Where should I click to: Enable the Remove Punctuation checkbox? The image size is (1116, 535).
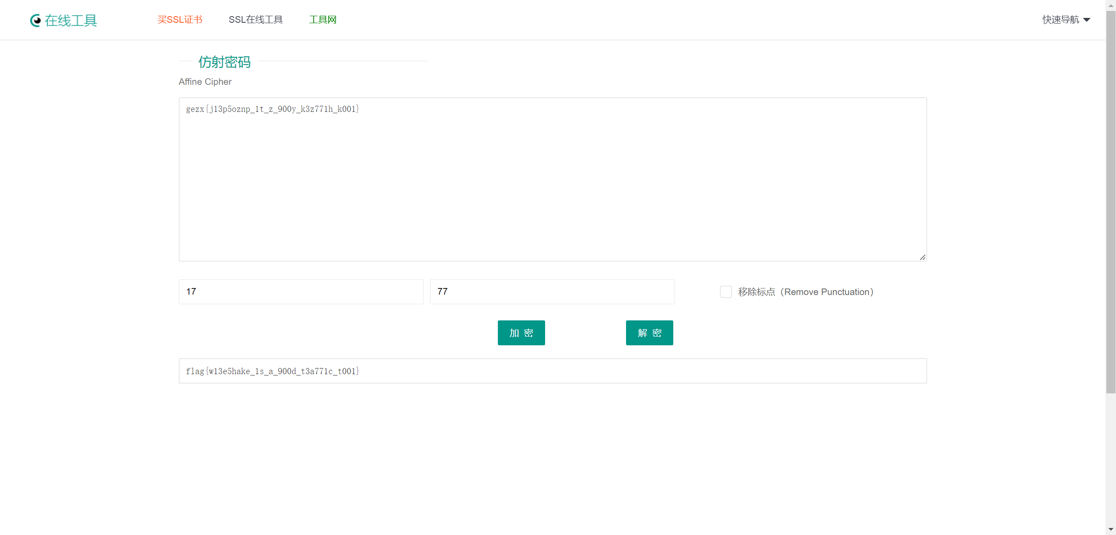pos(726,292)
